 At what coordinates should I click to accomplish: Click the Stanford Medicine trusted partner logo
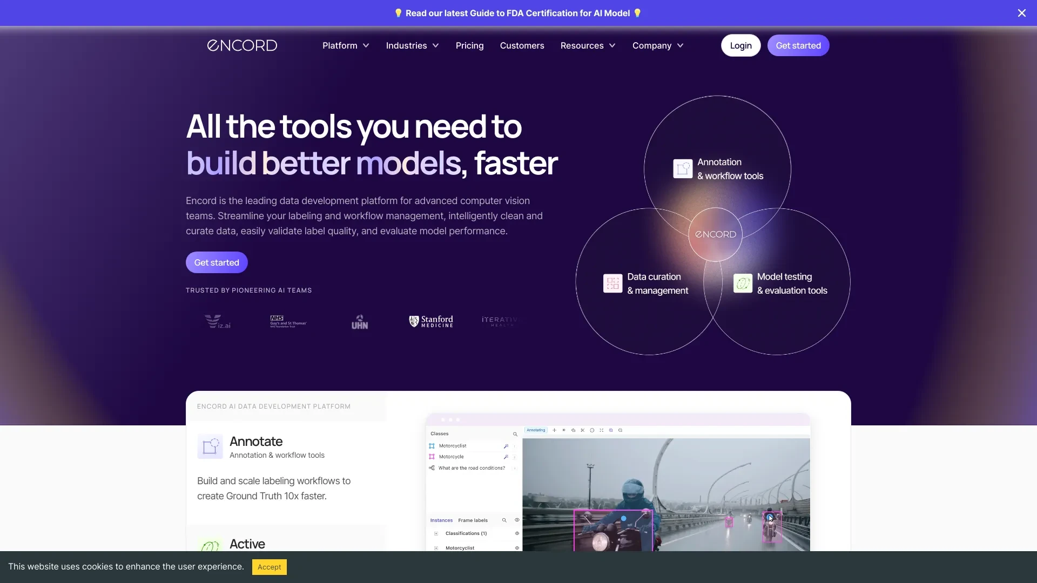(430, 321)
